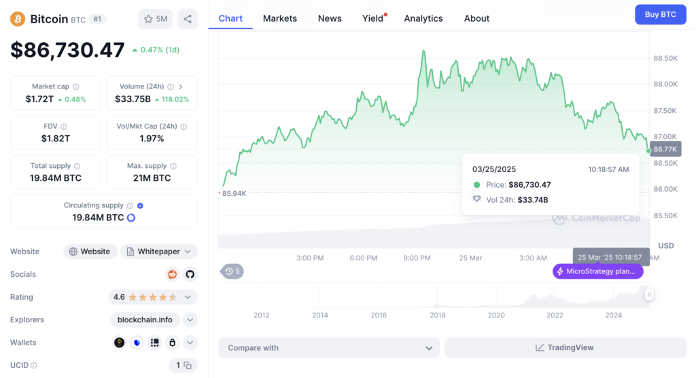Click the tooltip Vol 24h: $33.74B
Screen dimensions: 696x378
coord(517,200)
